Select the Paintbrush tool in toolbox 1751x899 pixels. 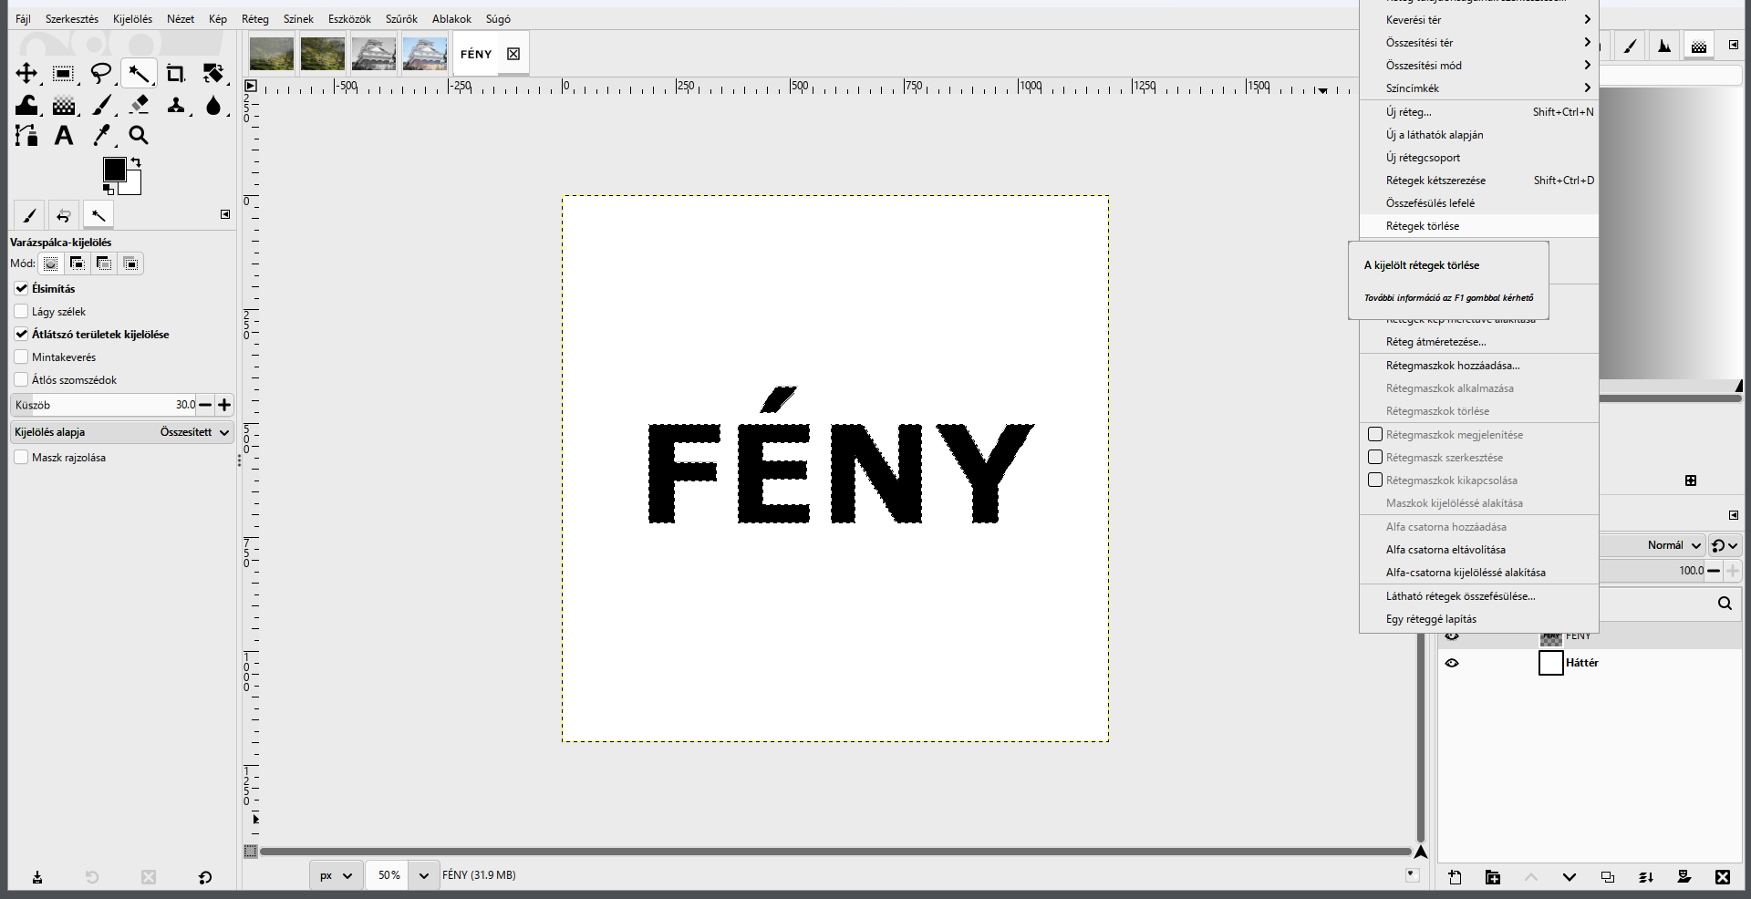[x=101, y=105]
